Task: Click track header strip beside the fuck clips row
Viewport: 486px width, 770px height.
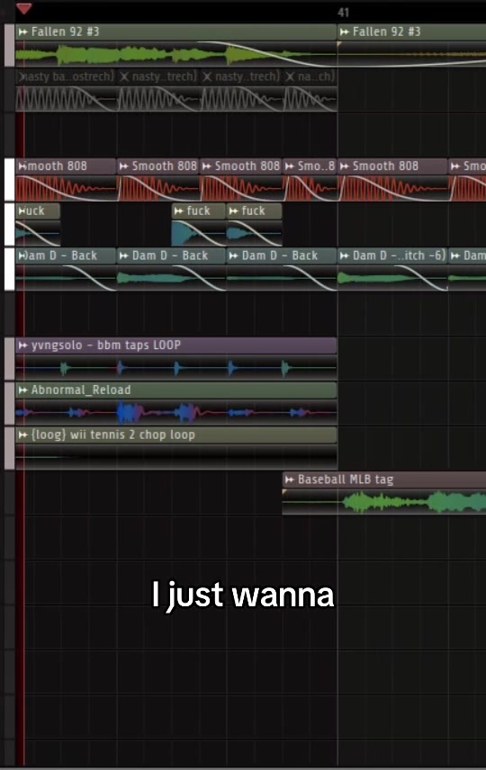Action: coord(9,224)
